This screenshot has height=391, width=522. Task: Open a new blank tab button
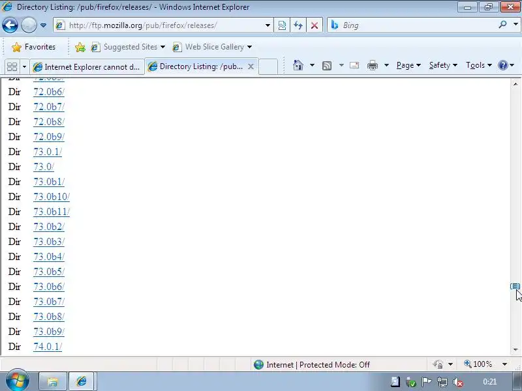pyautogui.click(x=268, y=66)
